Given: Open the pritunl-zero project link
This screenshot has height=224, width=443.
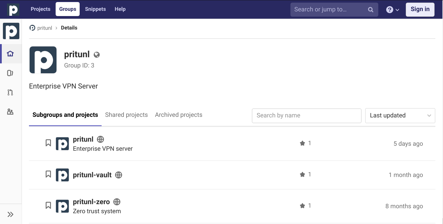Looking at the screenshot, I should point(91,202).
